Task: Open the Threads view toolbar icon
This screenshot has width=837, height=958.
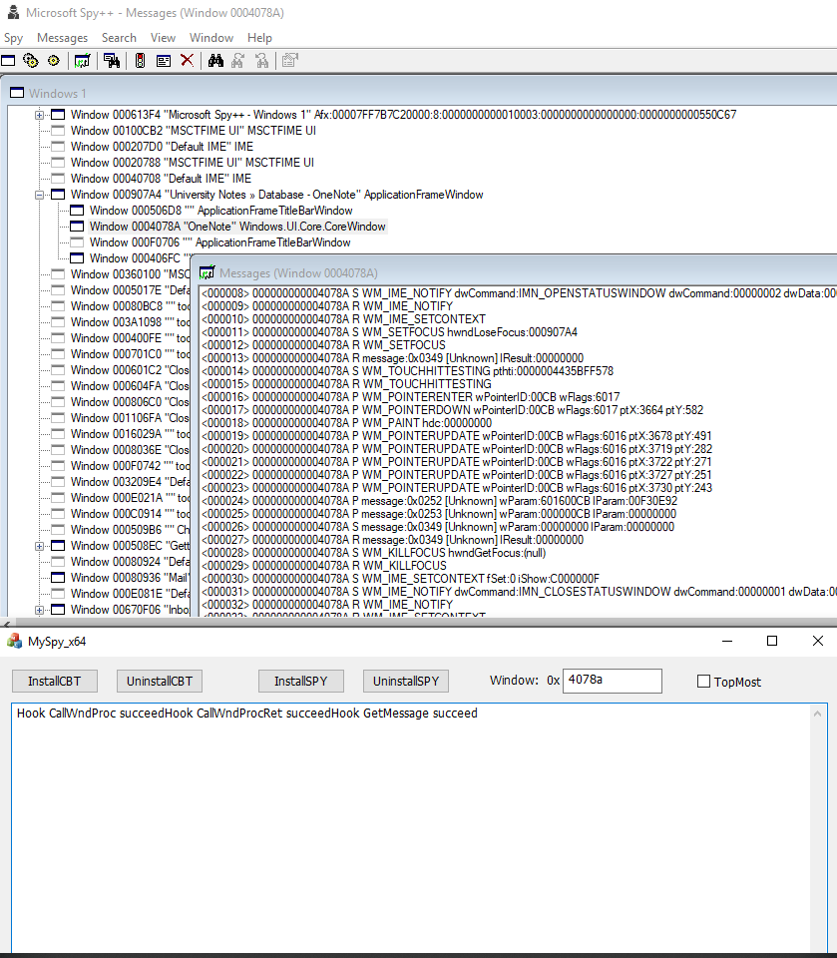Action: [54, 61]
